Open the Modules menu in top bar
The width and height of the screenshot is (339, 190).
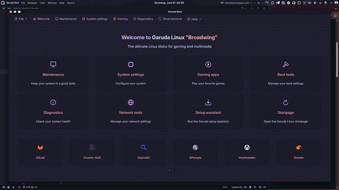click(x=32, y=3)
